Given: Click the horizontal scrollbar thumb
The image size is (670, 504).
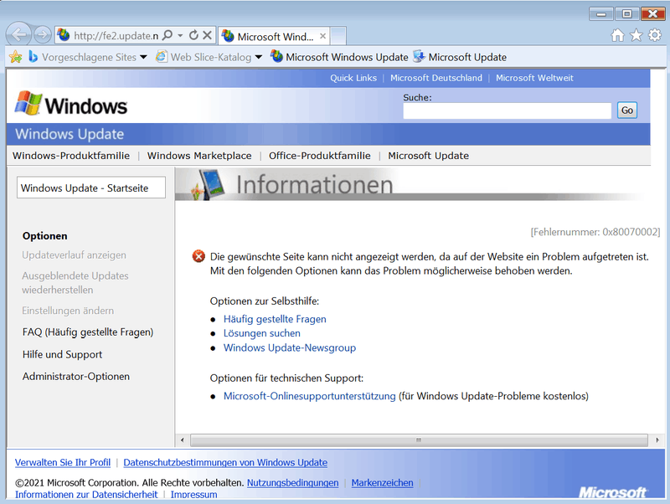Looking at the screenshot, I should (x=419, y=440).
